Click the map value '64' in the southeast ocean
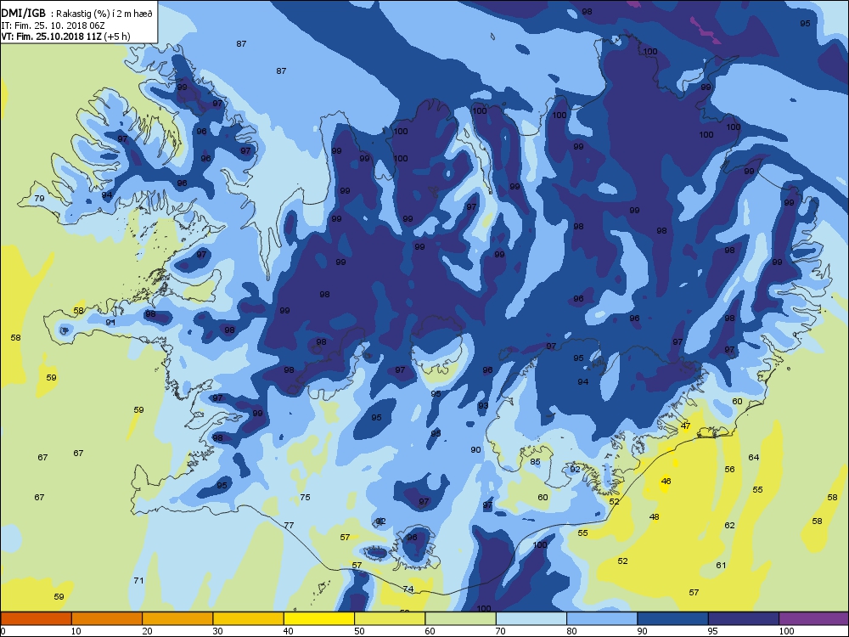Image resolution: width=849 pixels, height=637 pixels. (x=754, y=457)
